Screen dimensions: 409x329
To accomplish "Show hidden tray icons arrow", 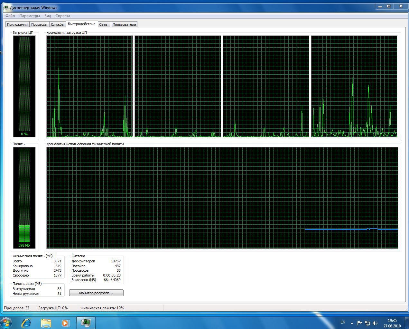I will point(352,323).
